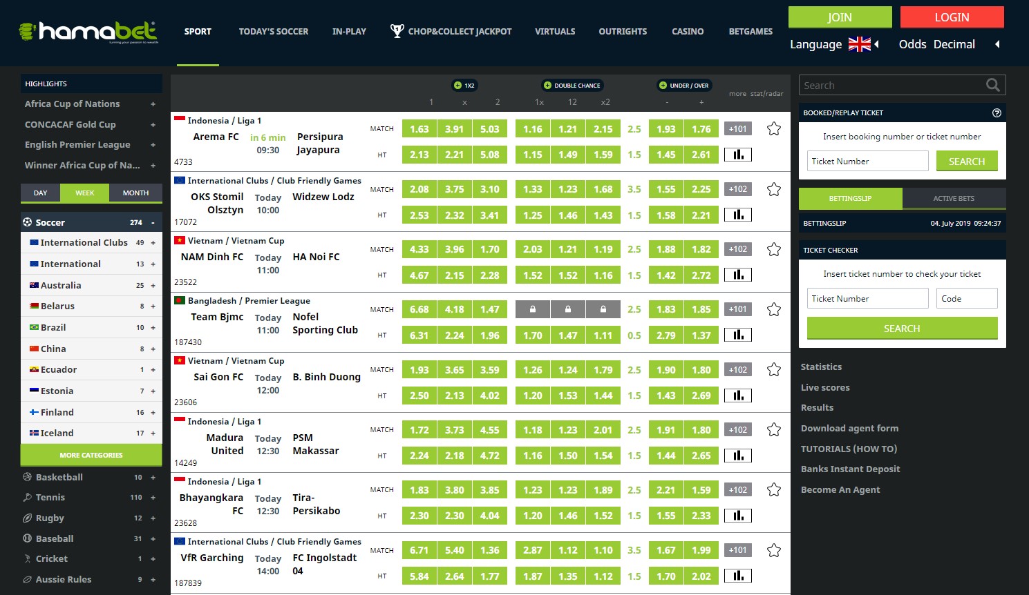
Task: Select odds 3.10 for Widzew Lodz win
Action: coord(490,189)
